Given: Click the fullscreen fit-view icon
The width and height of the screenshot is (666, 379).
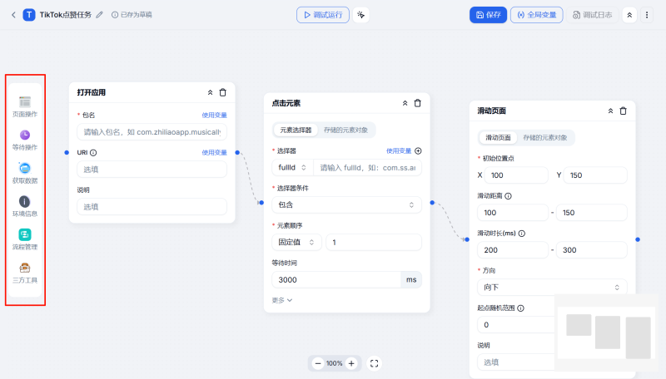Looking at the screenshot, I should [x=375, y=363].
